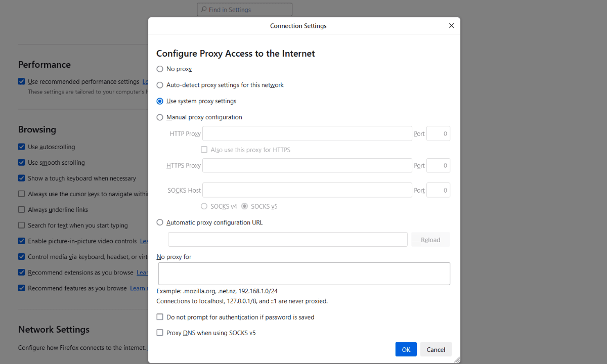Enable Search for text when you start typing
This screenshot has height=364, width=607.
point(21,225)
